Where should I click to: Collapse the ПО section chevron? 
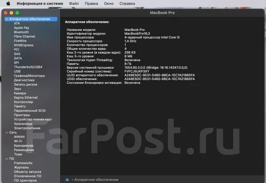(7, 159)
